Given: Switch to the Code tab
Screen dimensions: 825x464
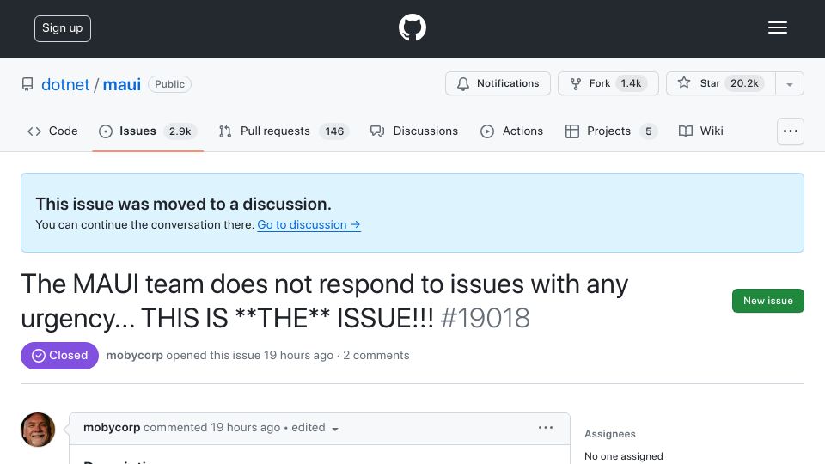Looking at the screenshot, I should pos(52,131).
